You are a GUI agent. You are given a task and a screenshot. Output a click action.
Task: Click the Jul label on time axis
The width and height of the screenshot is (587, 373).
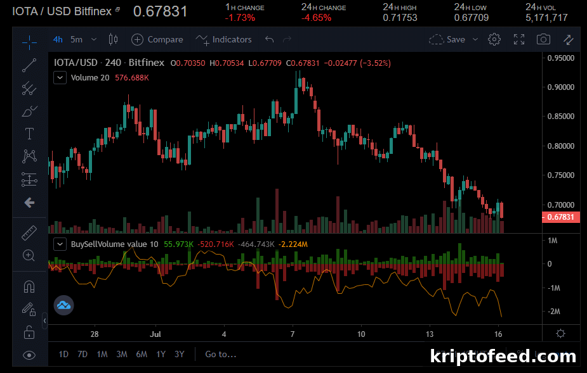point(155,334)
